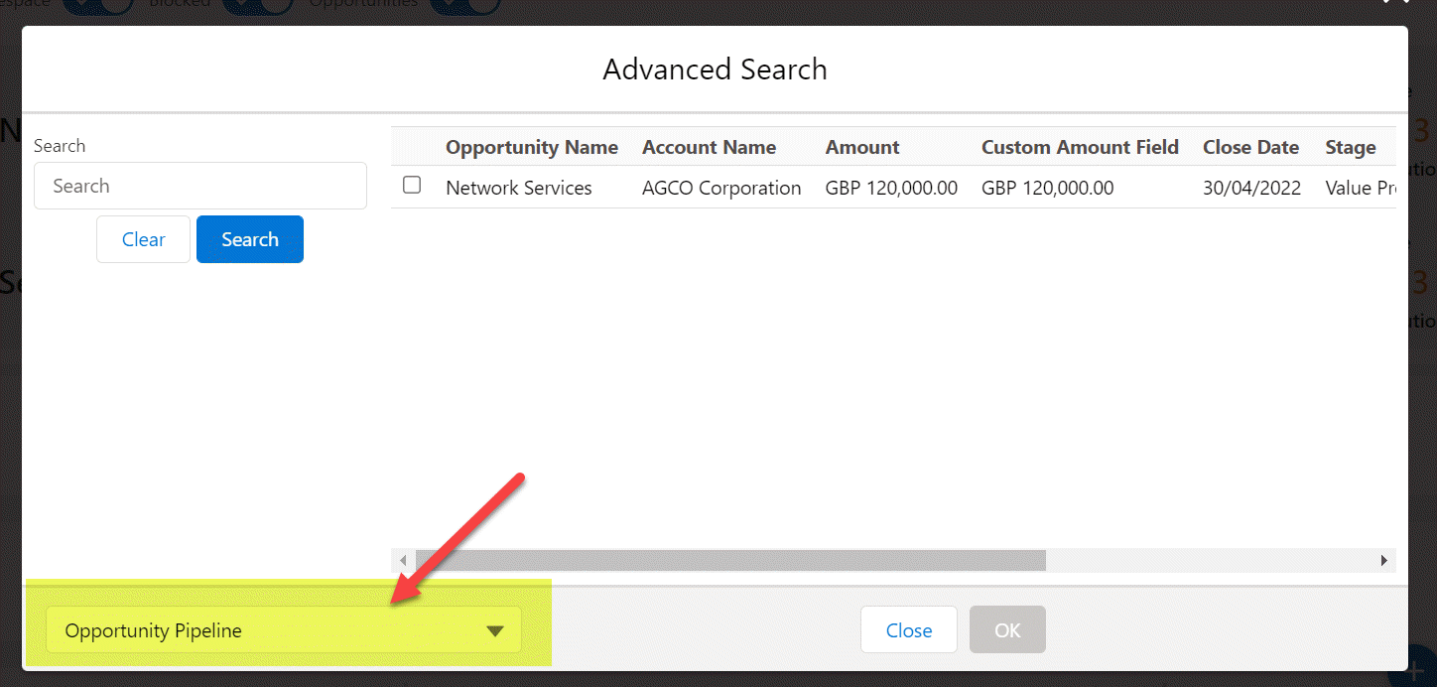Focus the Search text input field

200,186
